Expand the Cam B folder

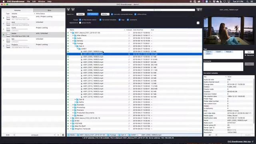coord(75,100)
